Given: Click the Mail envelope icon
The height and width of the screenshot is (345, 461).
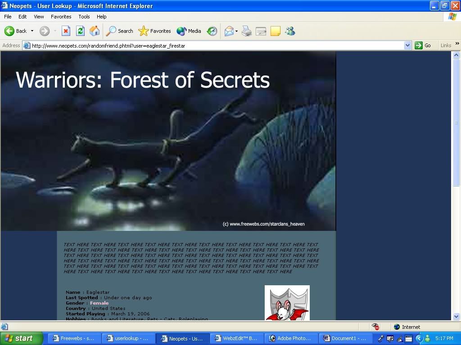Looking at the screenshot, I should point(229,31).
